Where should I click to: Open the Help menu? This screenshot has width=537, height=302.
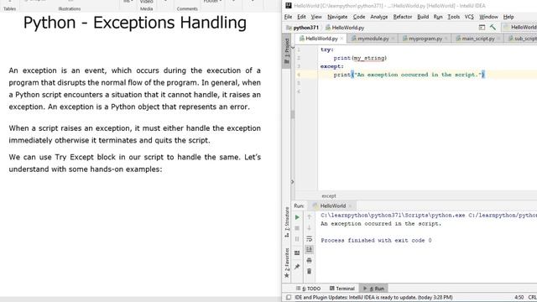pyautogui.click(x=508, y=17)
